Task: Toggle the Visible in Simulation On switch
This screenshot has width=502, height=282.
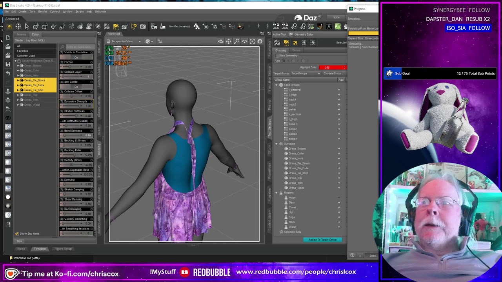Action: pyautogui.click(x=76, y=57)
